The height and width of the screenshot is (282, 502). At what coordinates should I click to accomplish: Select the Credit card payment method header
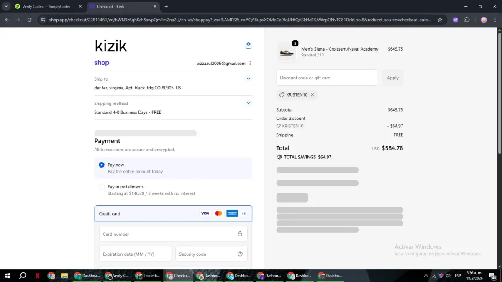point(173,213)
